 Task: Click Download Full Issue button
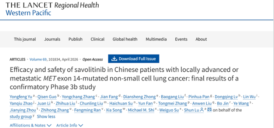(134, 59)
